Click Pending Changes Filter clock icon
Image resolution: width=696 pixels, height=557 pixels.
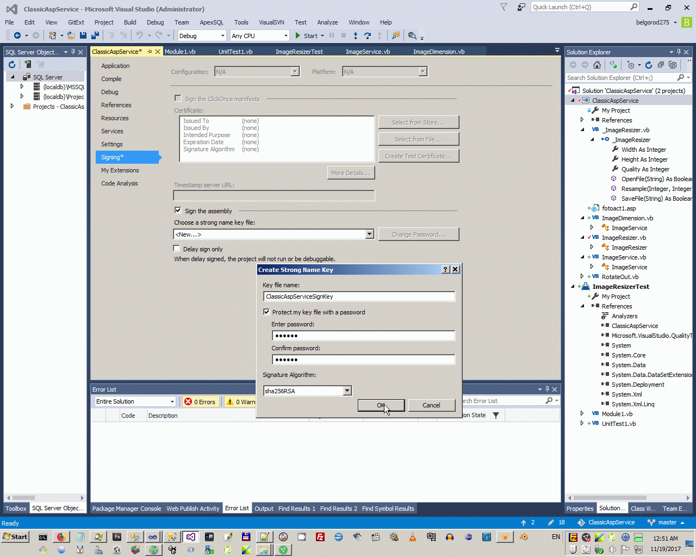point(631,65)
